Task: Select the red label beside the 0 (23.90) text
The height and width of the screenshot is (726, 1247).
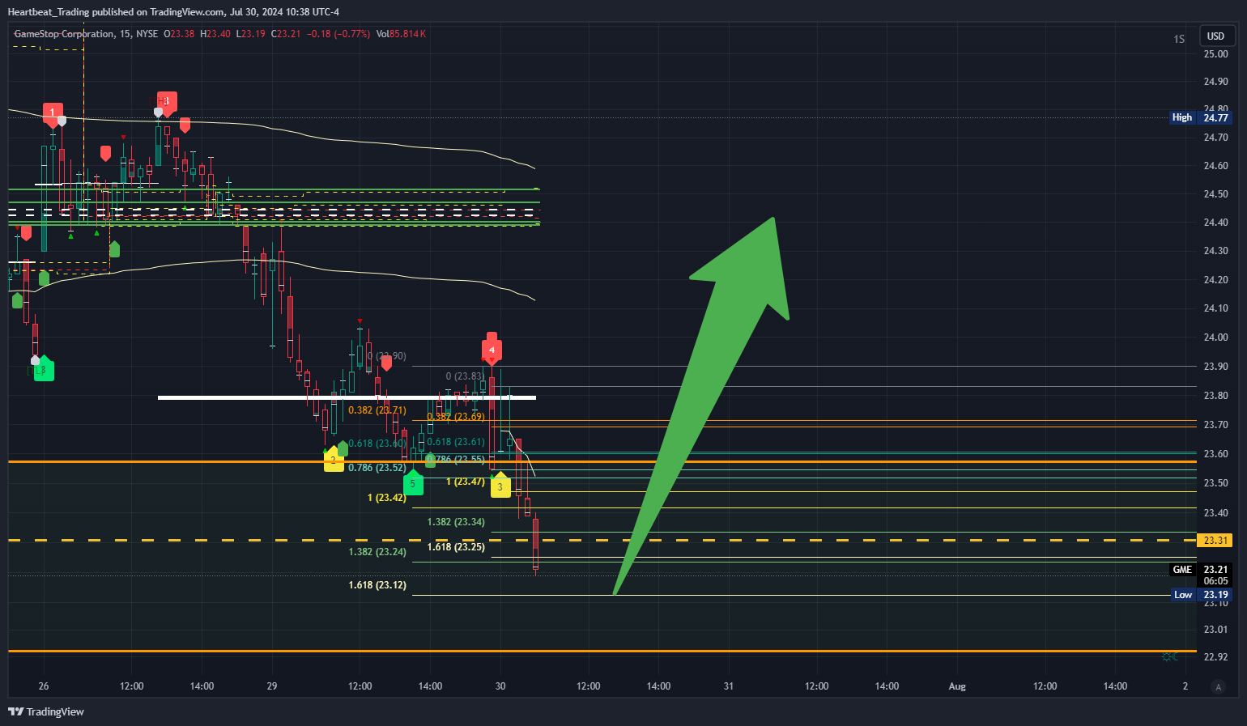Action: [x=386, y=363]
